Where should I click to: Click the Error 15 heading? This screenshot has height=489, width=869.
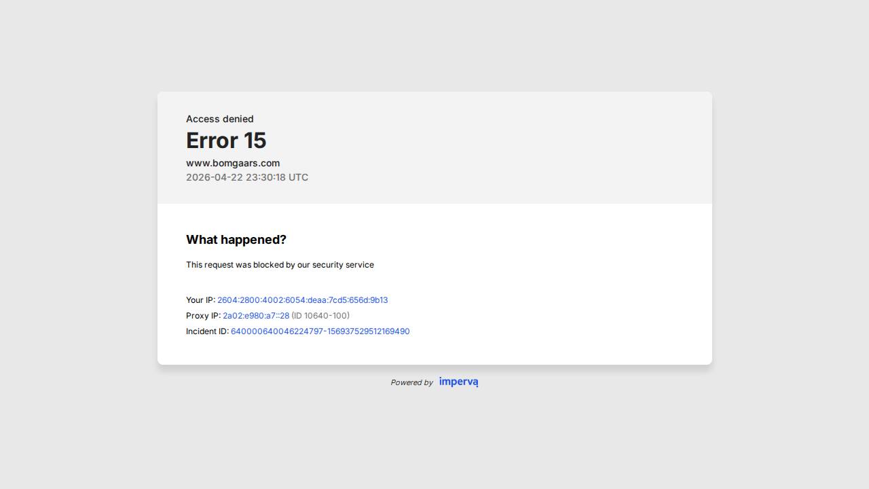click(226, 141)
